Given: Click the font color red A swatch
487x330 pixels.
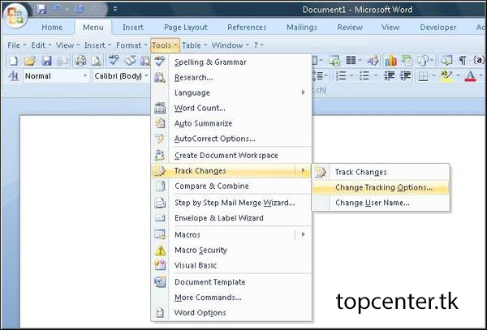Looking at the screenshot, I should point(469,76).
